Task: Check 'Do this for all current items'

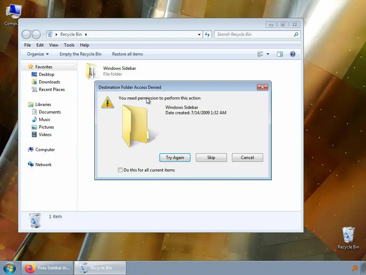Action: pos(120,170)
